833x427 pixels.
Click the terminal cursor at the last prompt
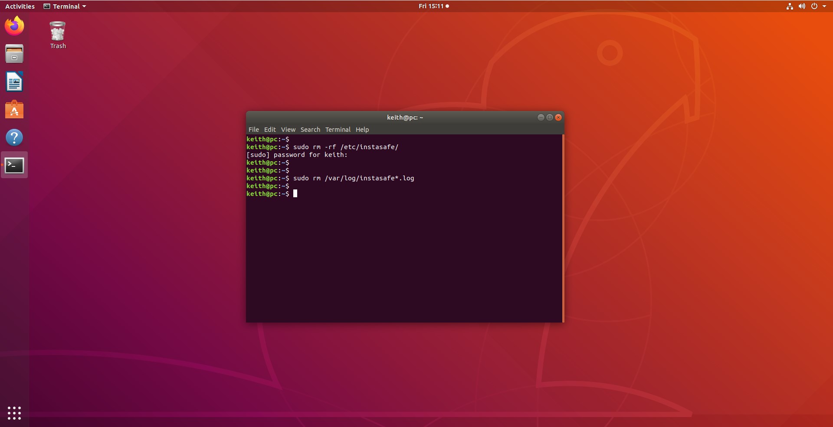click(295, 194)
